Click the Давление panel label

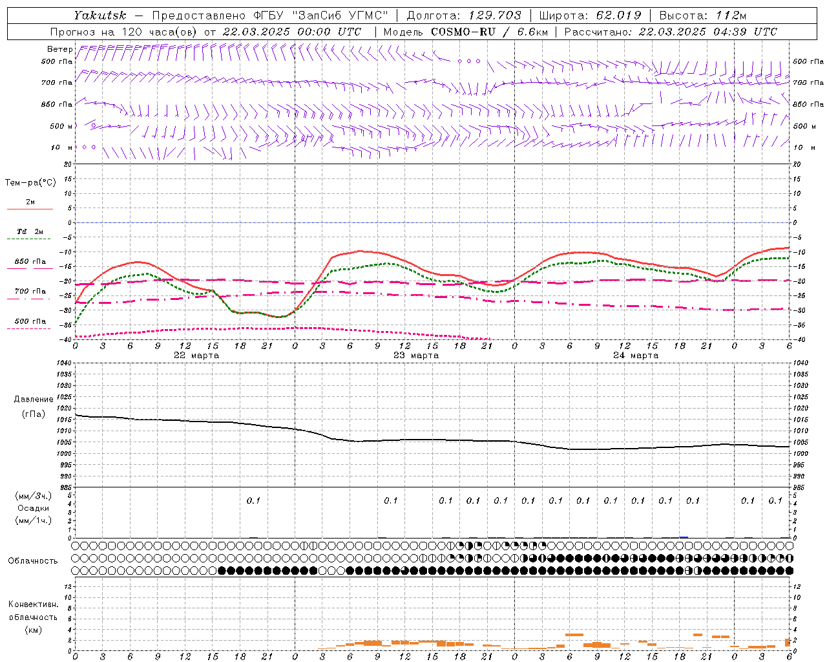[x=34, y=400]
